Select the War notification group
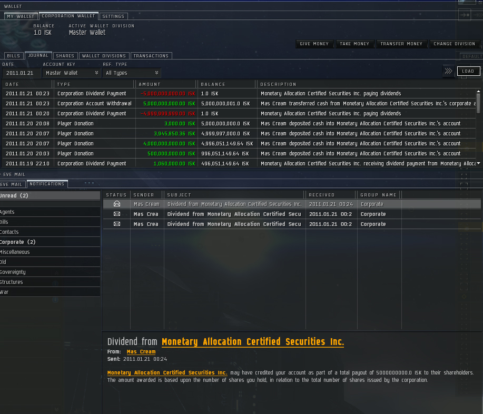The height and width of the screenshot is (414, 483). 50,292
